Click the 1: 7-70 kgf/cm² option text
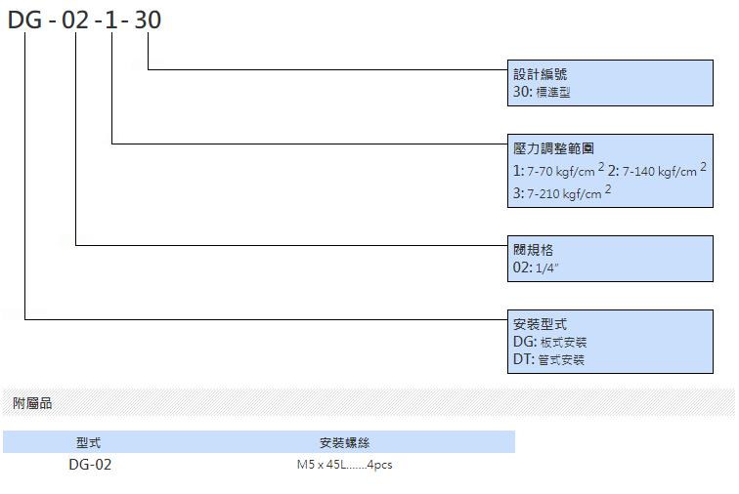The height and width of the screenshot is (494, 739). pyautogui.click(x=558, y=170)
